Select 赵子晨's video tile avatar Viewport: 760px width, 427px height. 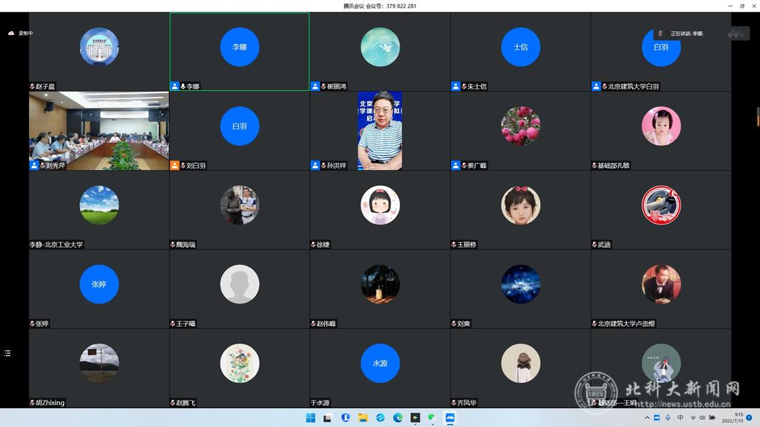tap(99, 47)
